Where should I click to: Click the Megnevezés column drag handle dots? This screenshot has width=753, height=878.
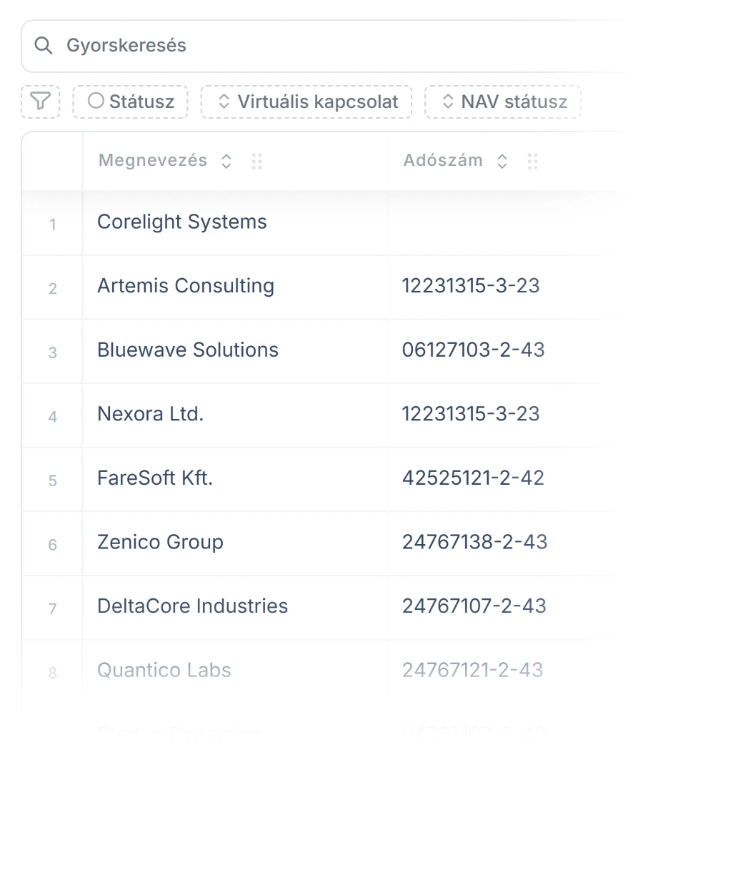coord(257,161)
